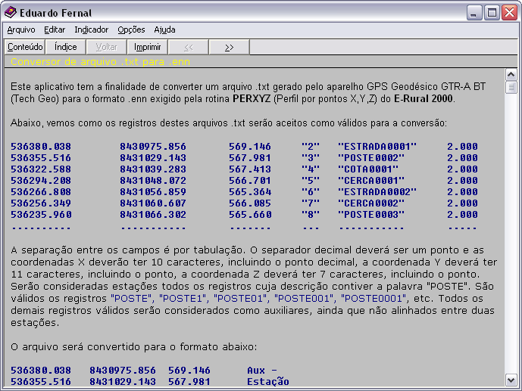This screenshot has width=522, height=391.
Task: Maximize the Eduardo Fernal help window
Action: (x=491, y=12)
